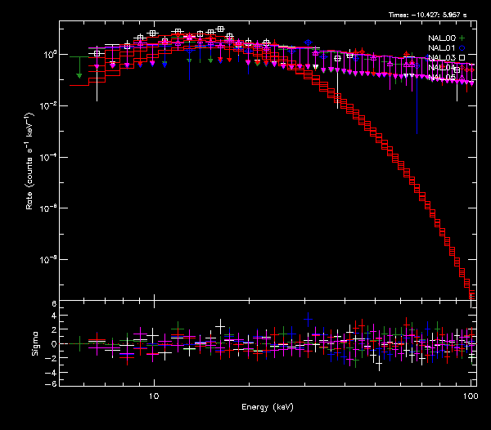Click the blue pentagon marker beside NAI_01
The width and height of the screenshot is (491, 430).
[x=462, y=47]
